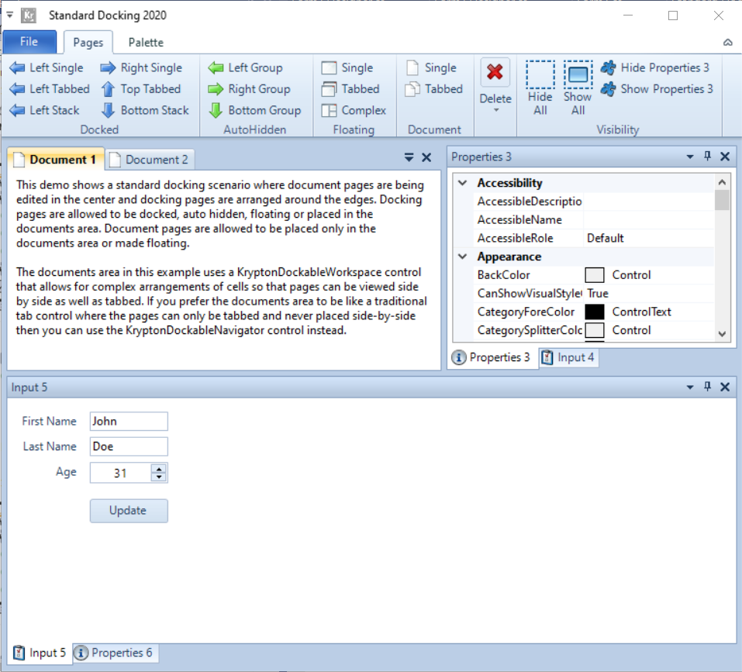Image resolution: width=742 pixels, height=672 pixels.
Task: Create a Complex floating window
Action: coord(354,110)
